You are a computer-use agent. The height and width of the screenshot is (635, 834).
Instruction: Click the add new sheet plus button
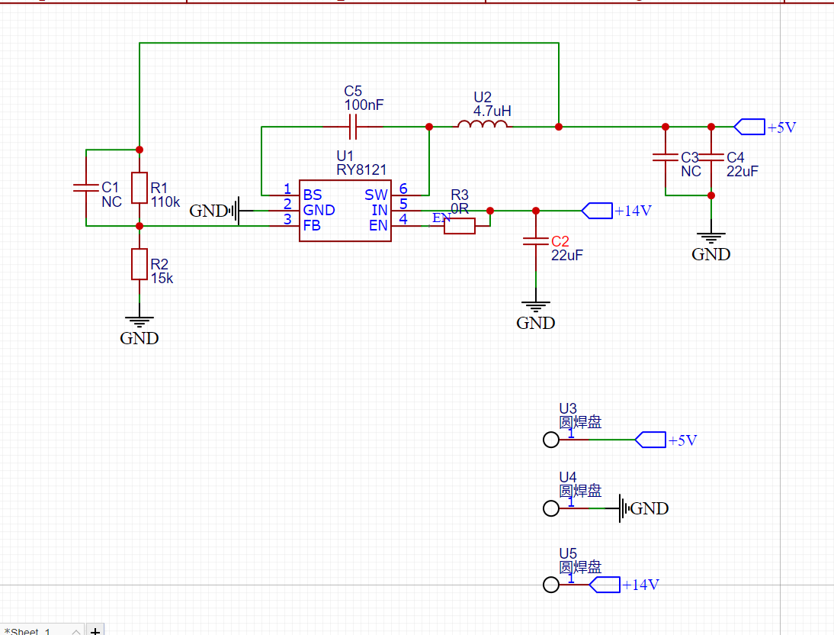click(95, 630)
